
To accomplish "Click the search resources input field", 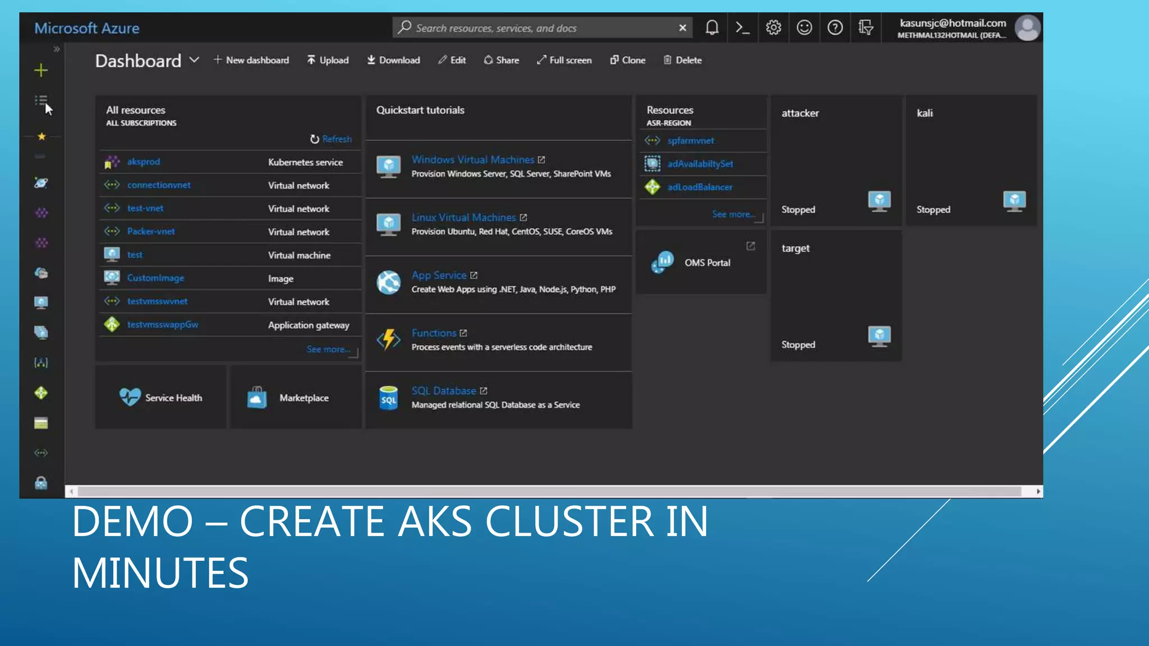I will click(x=542, y=28).
